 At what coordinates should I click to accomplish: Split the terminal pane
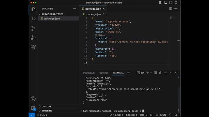click(x=155, y=73)
